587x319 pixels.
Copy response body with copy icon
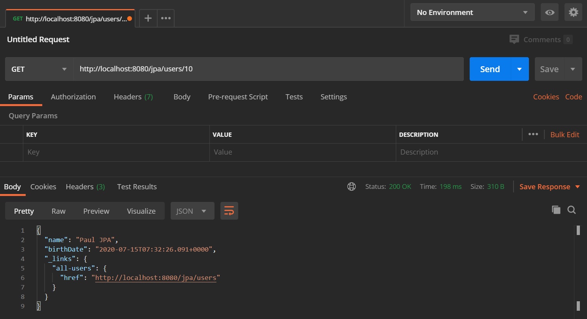point(556,210)
